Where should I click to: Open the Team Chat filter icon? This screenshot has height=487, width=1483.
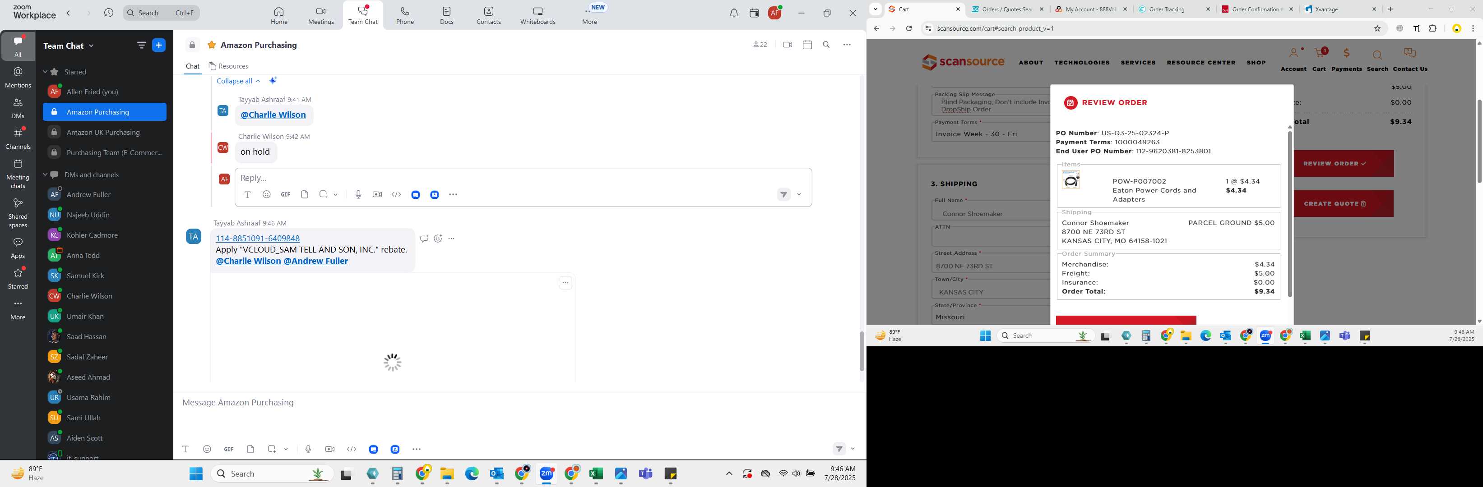[142, 46]
